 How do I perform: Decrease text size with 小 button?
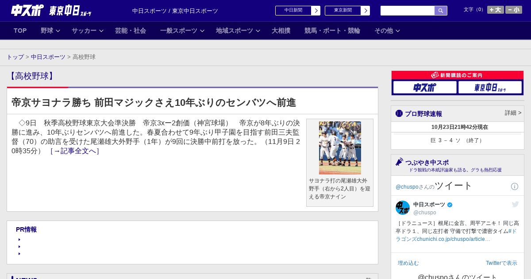click(514, 10)
